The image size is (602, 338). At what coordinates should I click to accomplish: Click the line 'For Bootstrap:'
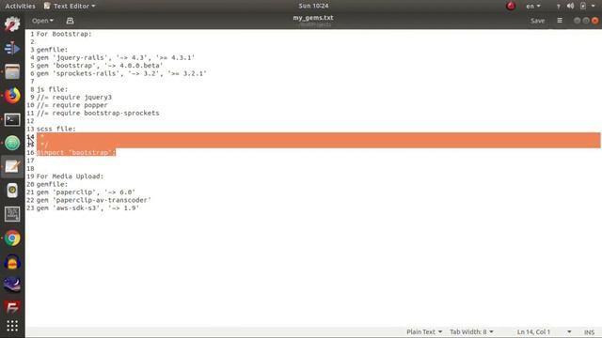point(64,34)
